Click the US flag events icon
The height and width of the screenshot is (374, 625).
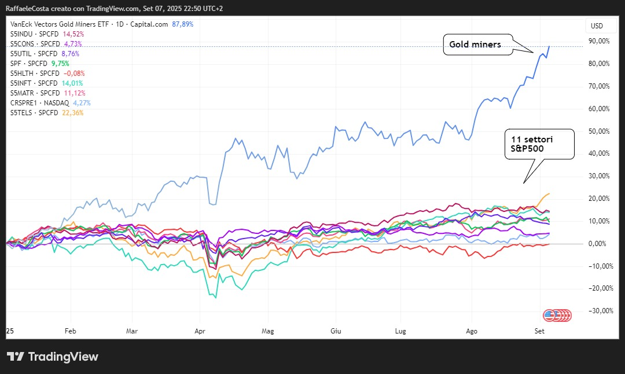pos(549,316)
